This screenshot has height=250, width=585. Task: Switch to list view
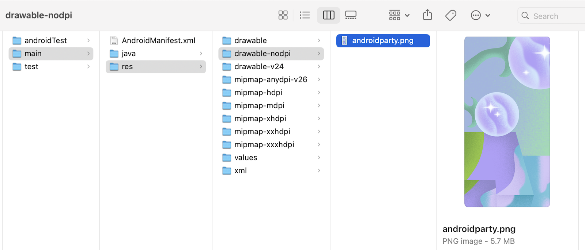[305, 15]
